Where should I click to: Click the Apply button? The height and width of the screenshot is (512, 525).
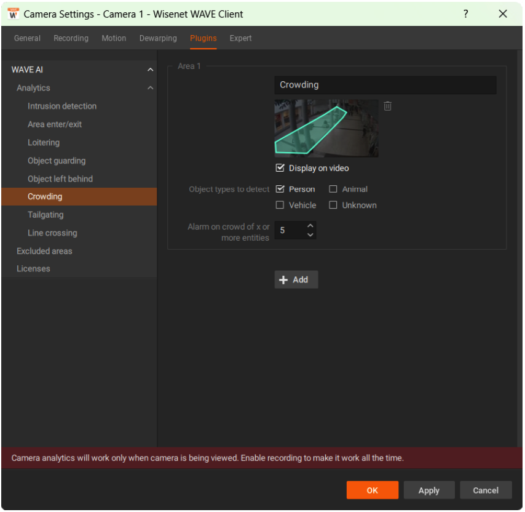429,490
